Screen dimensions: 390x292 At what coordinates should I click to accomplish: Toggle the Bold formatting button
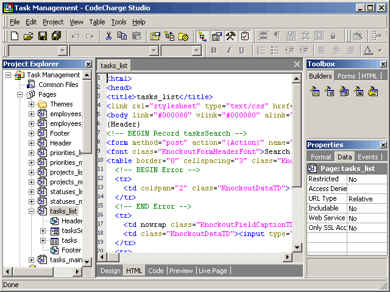214,50
